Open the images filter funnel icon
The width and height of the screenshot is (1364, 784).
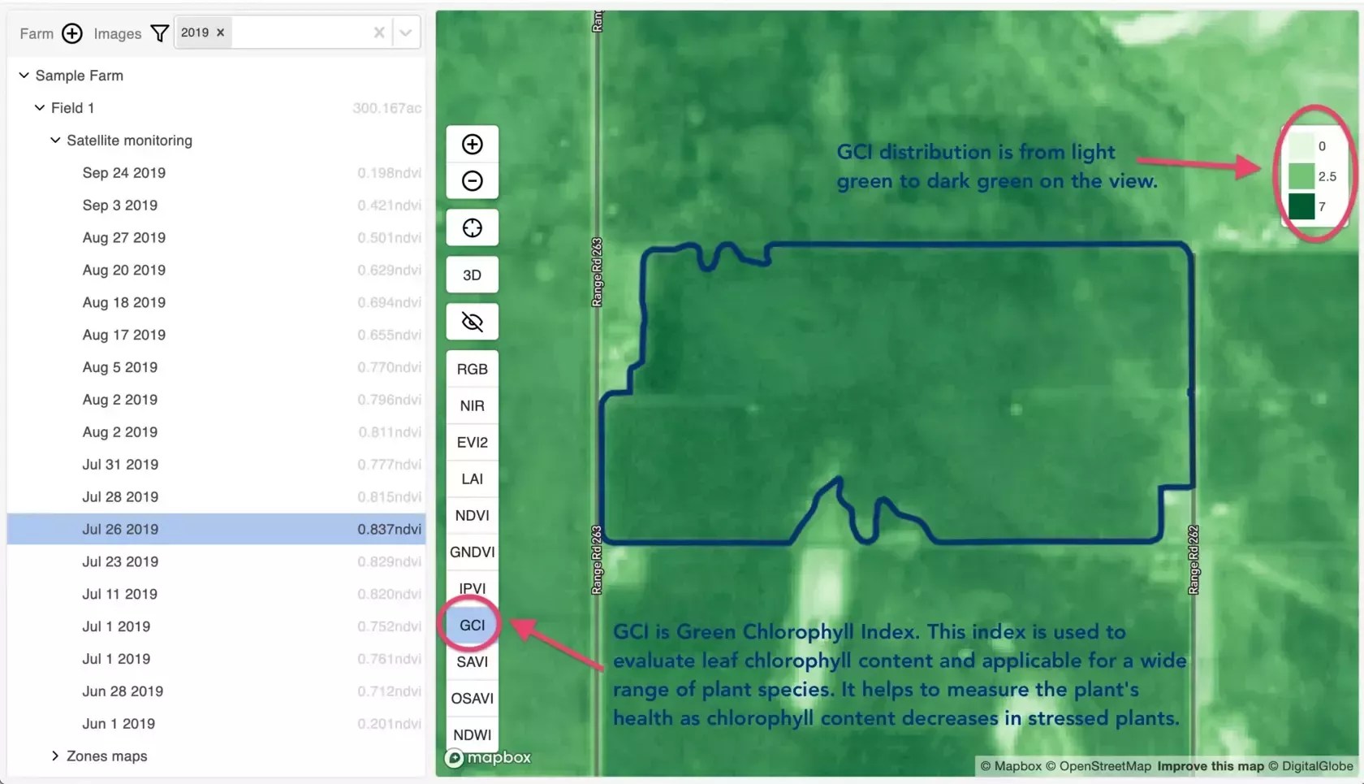(x=160, y=32)
